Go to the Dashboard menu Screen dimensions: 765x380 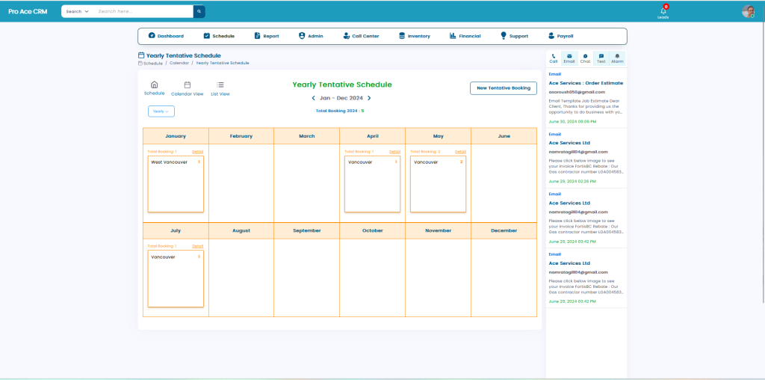[166, 36]
